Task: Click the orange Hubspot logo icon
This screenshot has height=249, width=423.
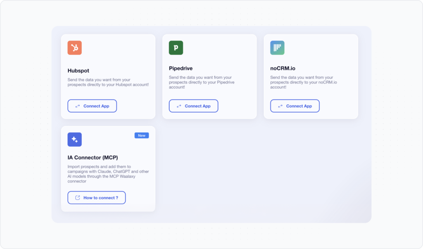Action: [74, 48]
